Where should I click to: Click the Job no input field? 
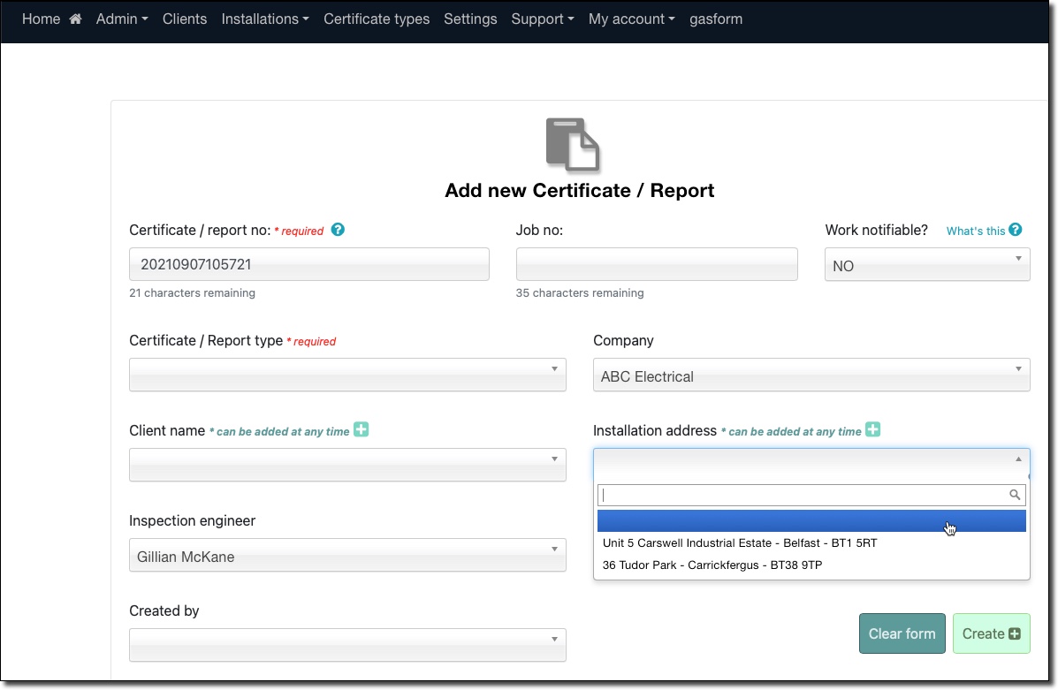pyautogui.click(x=657, y=264)
